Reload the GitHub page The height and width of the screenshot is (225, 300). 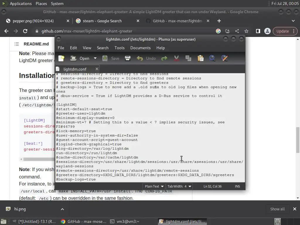tap(25, 31)
